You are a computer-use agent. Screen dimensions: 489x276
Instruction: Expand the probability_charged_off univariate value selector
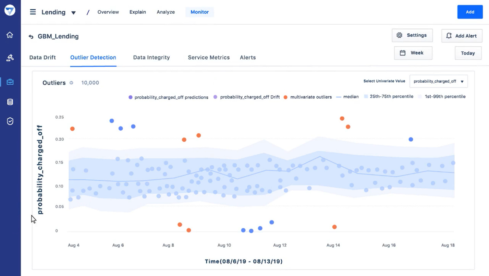[439, 81]
